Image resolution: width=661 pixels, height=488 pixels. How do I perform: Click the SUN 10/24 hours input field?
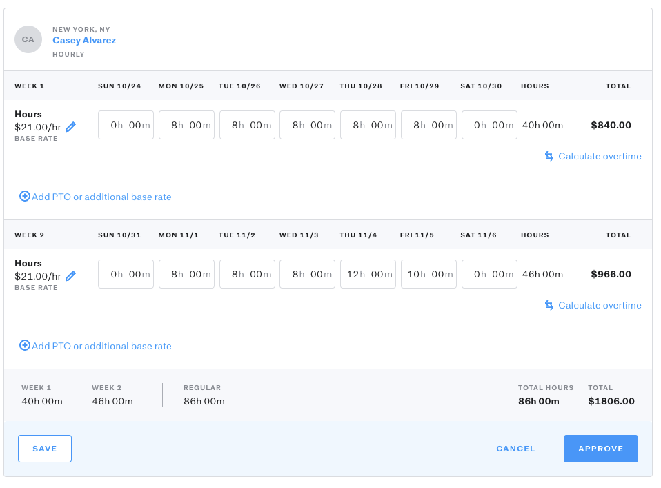tap(126, 124)
